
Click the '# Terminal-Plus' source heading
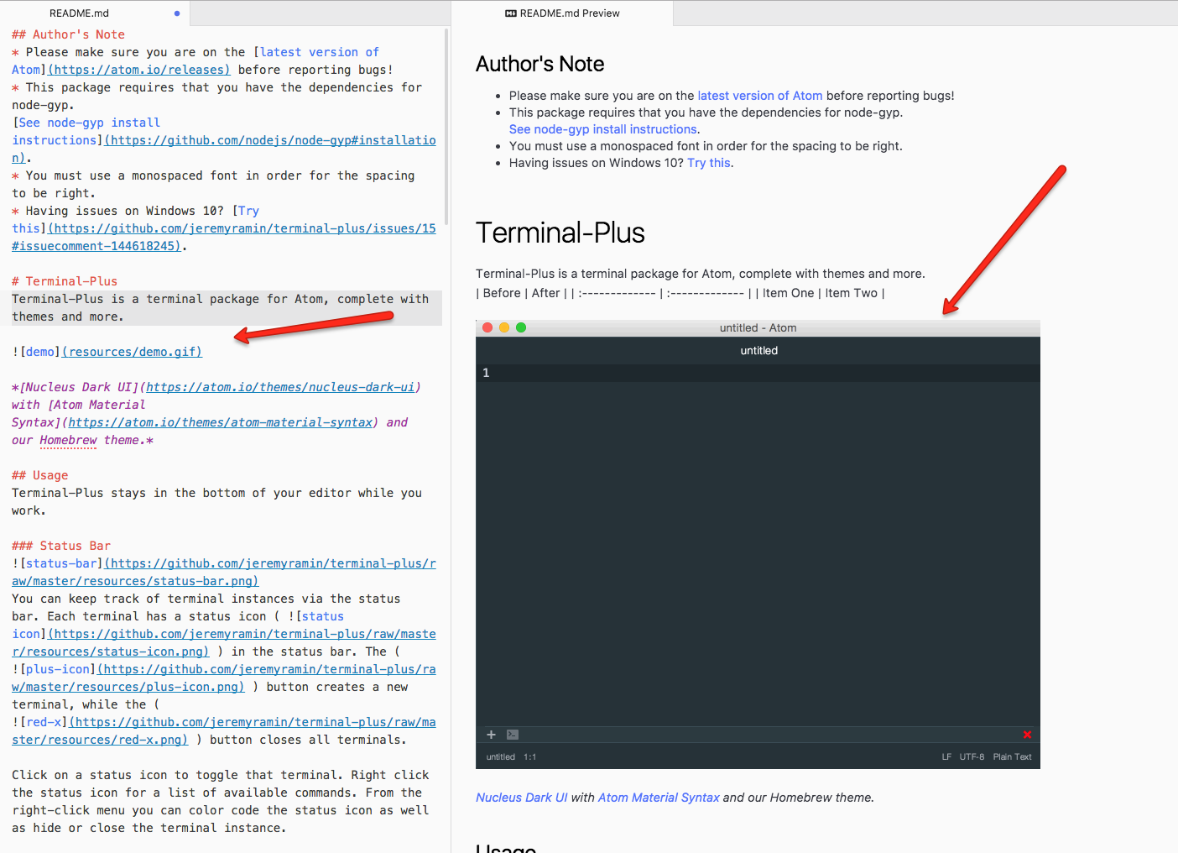[x=65, y=281]
